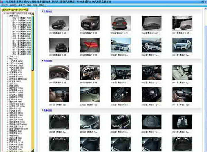Open the 查看 menu in the menu bar
207x152 pixels.
coord(21,5)
